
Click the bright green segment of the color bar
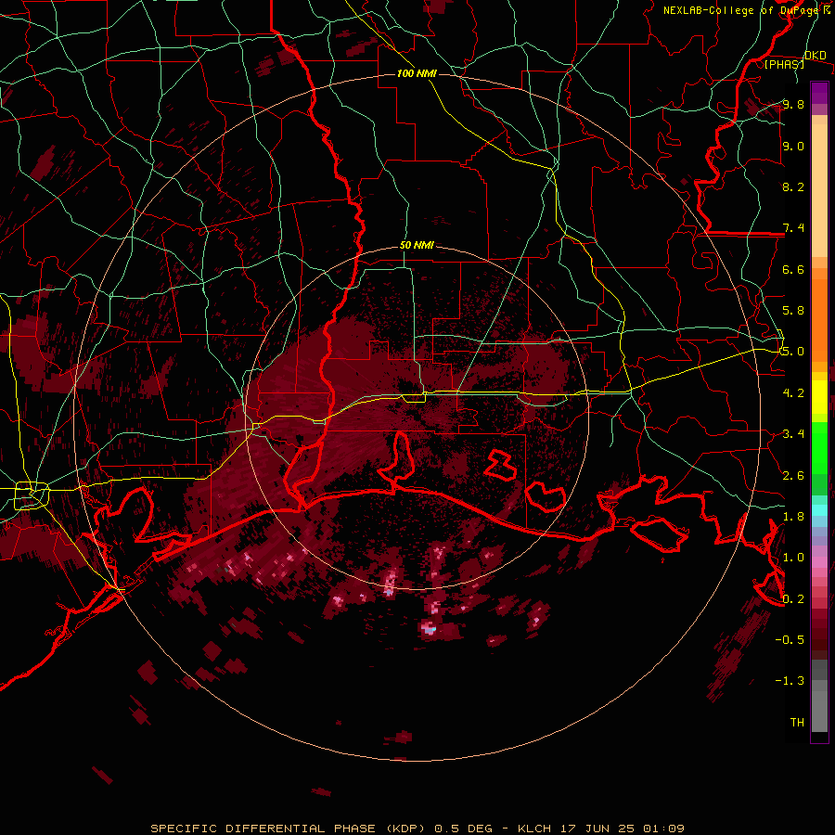(x=819, y=447)
